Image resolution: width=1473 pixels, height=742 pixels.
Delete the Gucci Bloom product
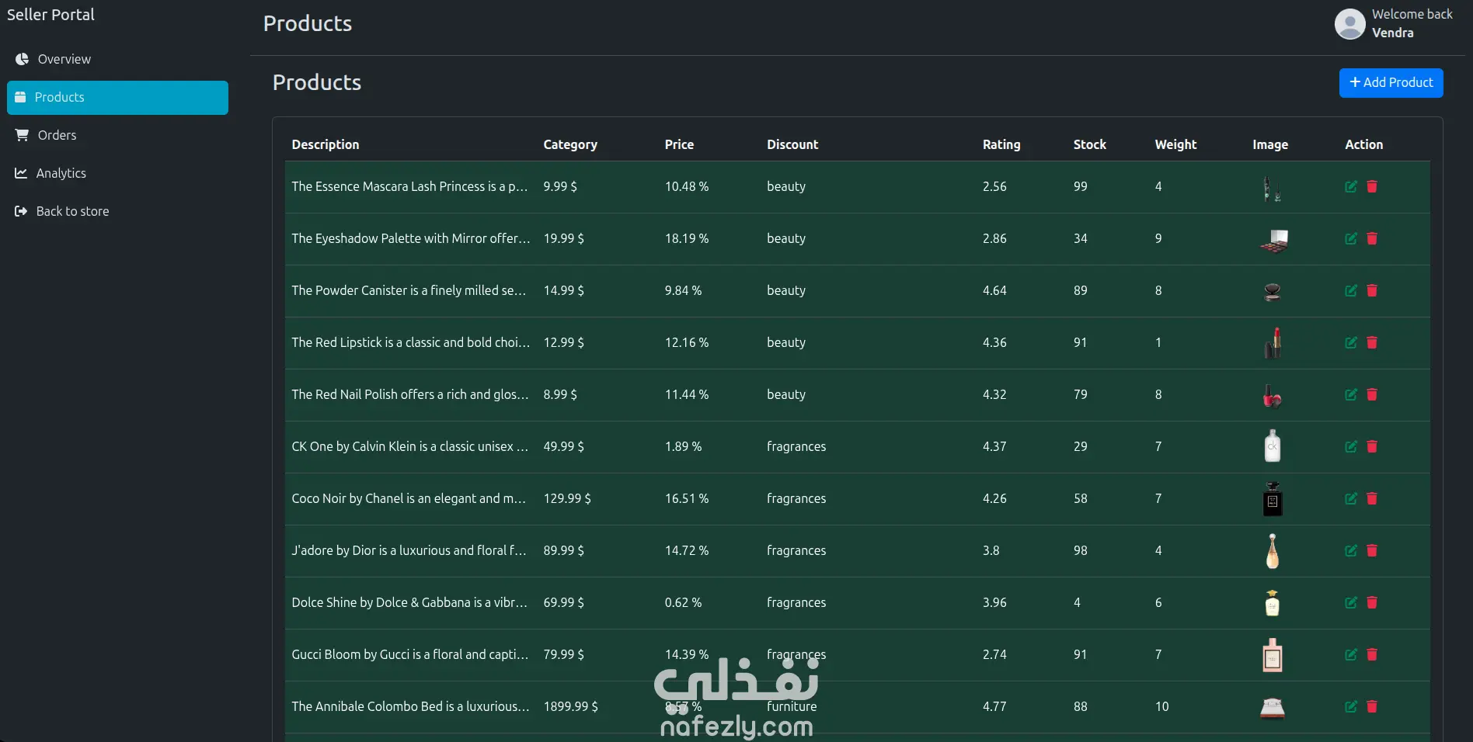point(1372,654)
